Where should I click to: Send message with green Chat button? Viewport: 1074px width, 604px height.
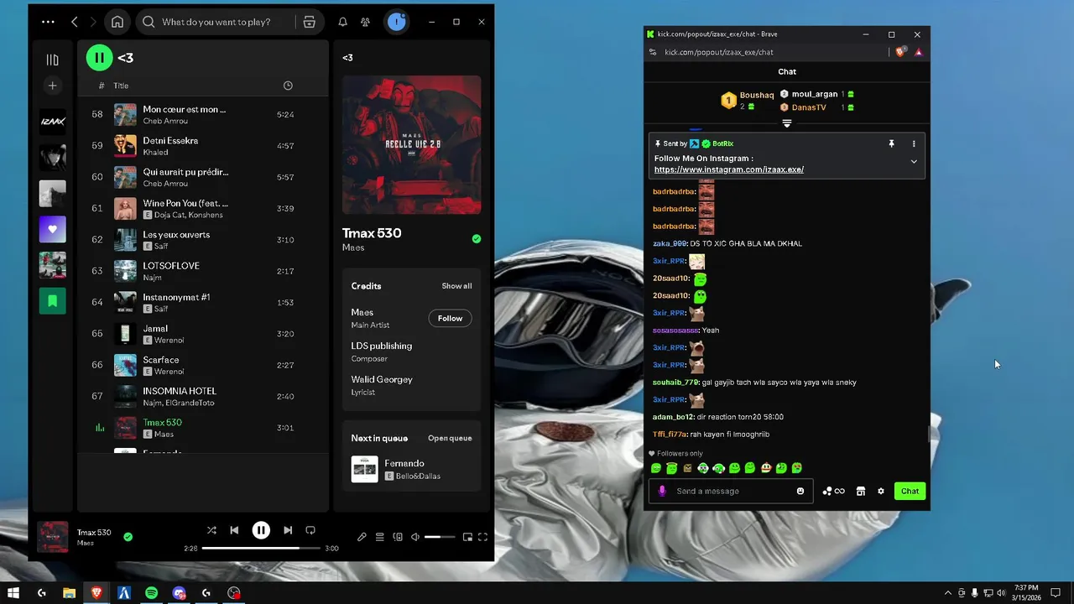click(910, 491)
